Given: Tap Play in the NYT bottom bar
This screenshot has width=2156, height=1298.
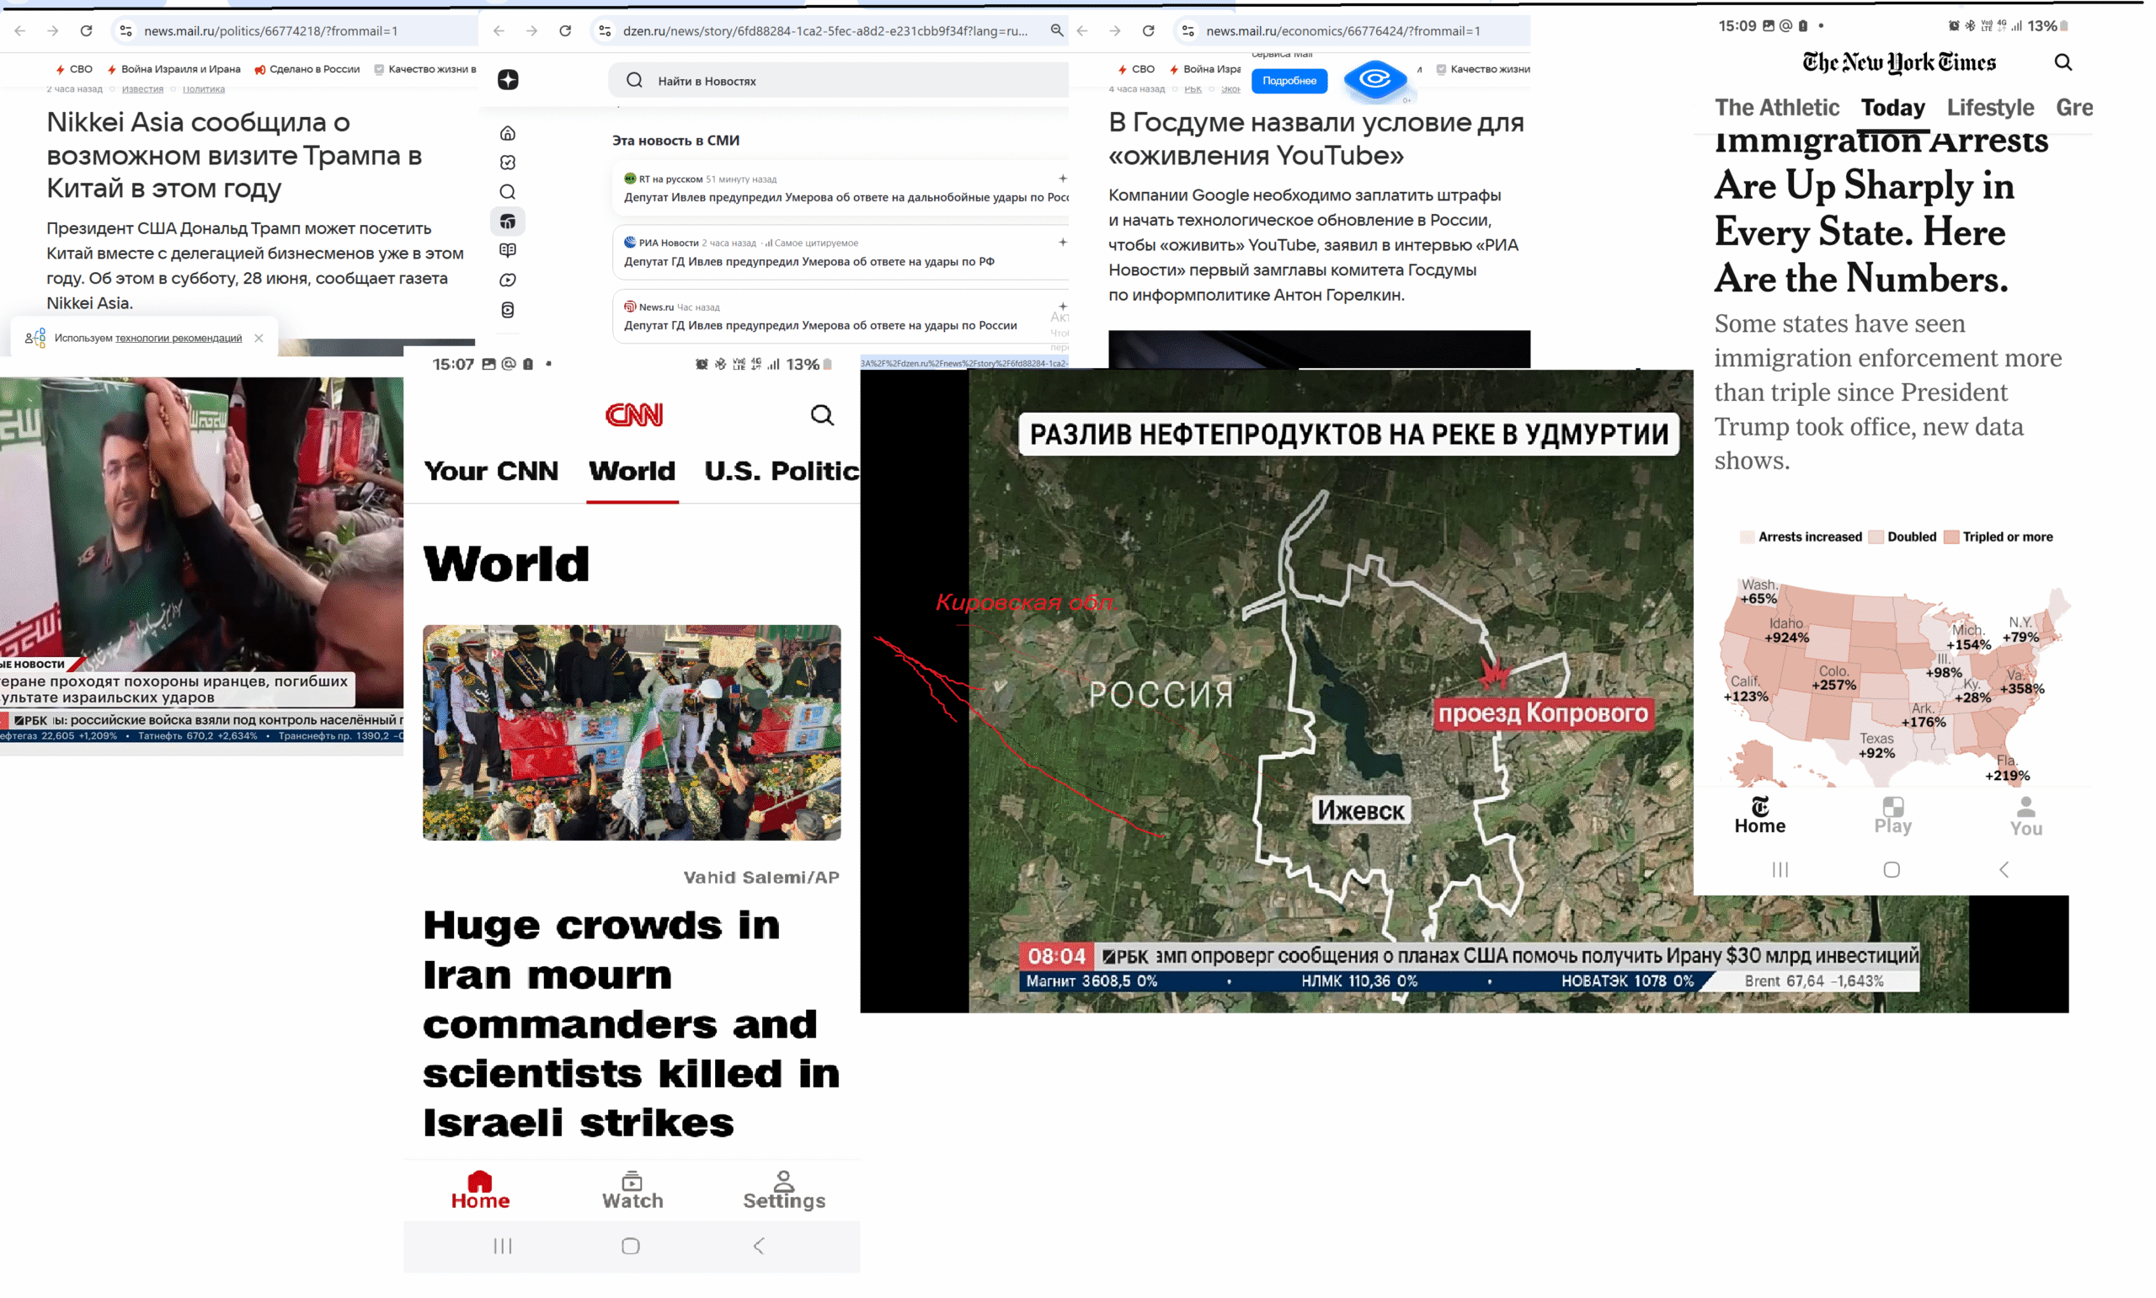Looking at the screenshot, I should tap(1892, 815).
